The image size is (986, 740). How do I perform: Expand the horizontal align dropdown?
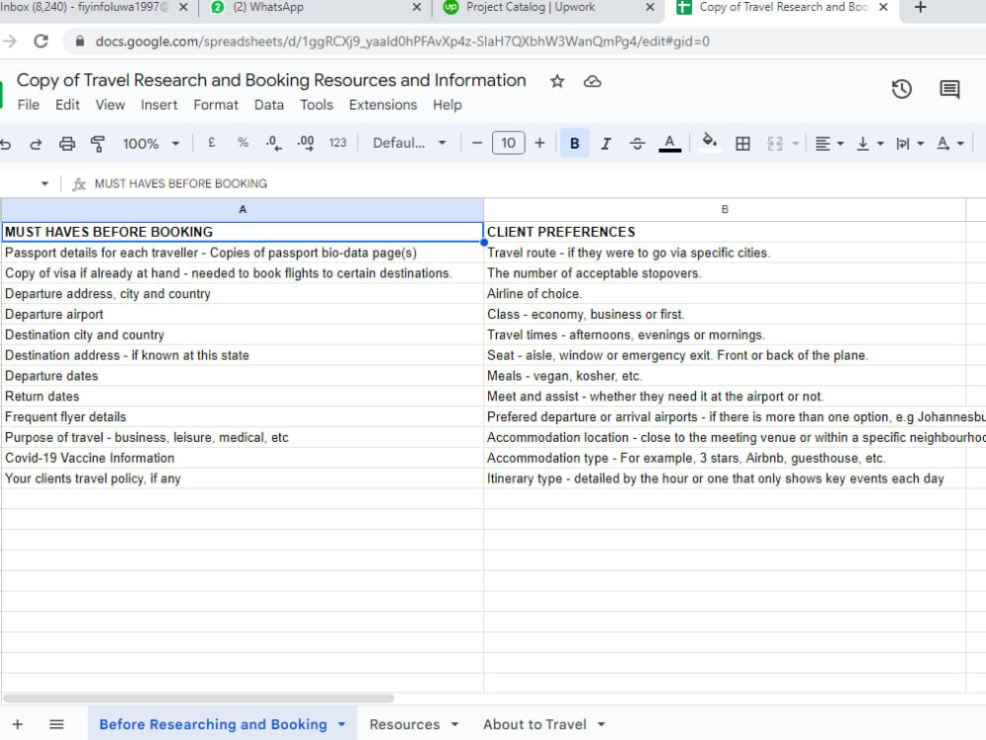click(837, 143)
